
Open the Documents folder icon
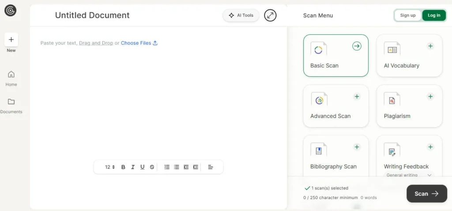point(11,102)
